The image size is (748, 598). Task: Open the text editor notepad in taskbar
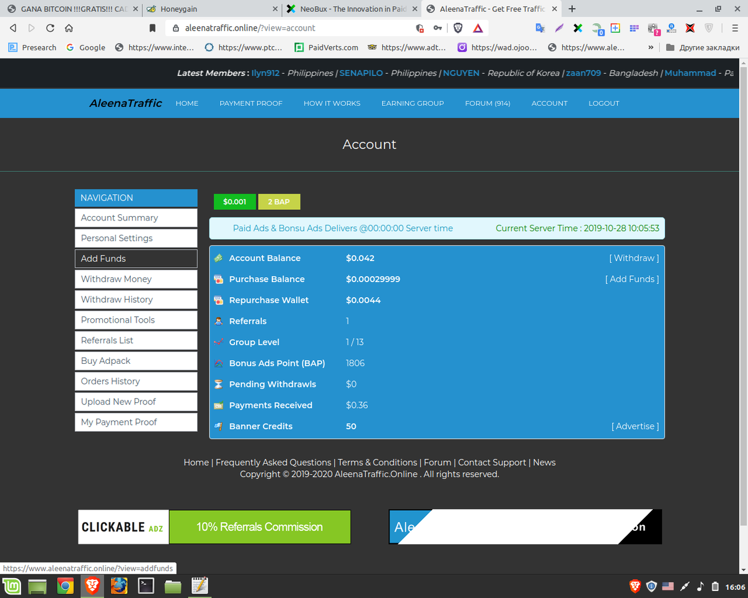click(199, 586)
